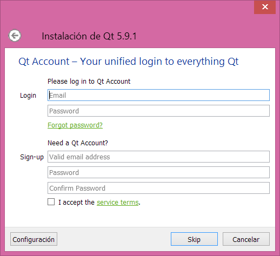This screenshot has width=280, height=256.
Task: Open the Forgot password? link
Action: (75, 125)
